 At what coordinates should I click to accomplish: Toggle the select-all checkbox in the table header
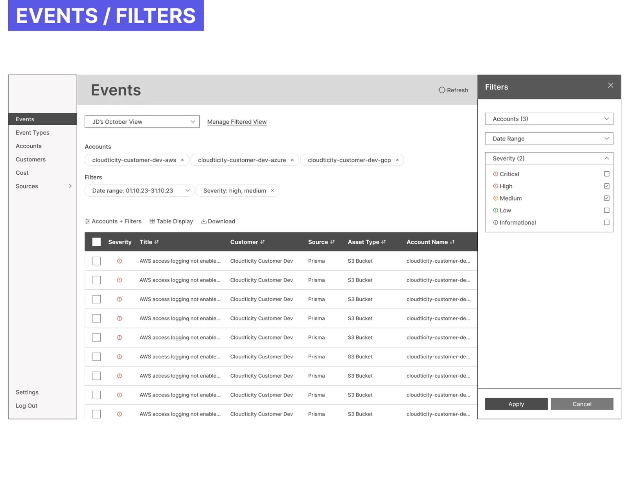coord(96,242)
